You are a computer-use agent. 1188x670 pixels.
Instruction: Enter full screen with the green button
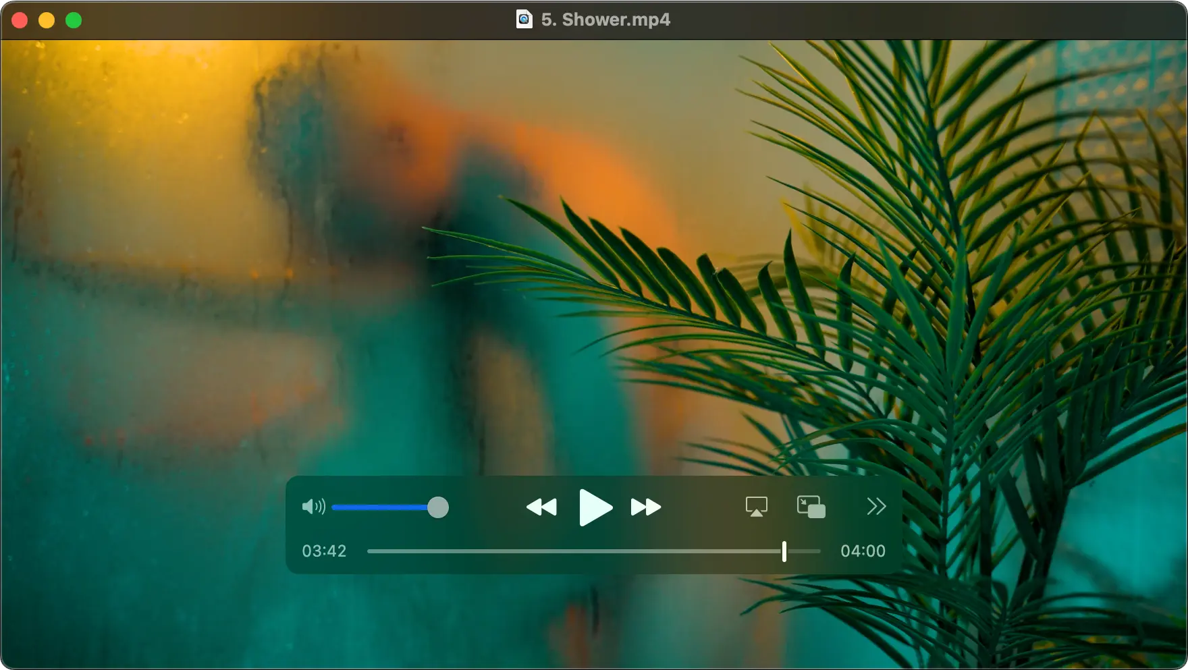(74, 20)
